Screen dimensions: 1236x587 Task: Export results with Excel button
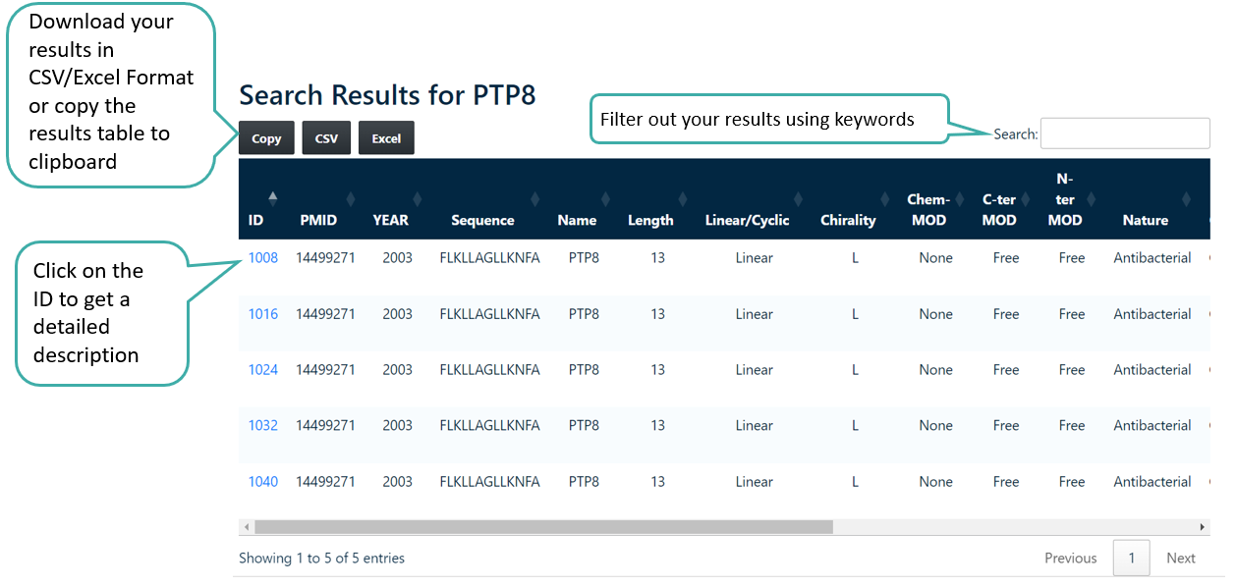click(x=386, y=138)
